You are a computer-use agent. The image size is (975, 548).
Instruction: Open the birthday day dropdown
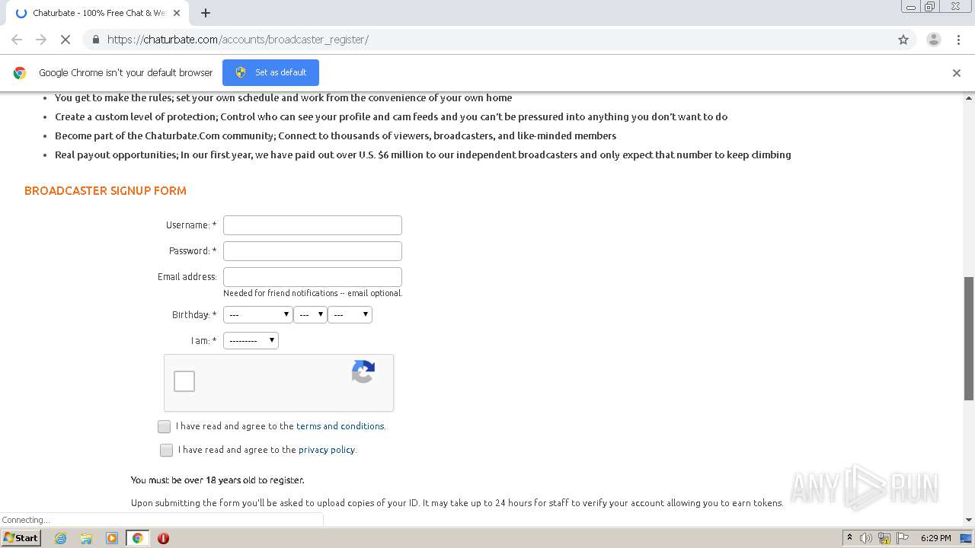[310, 314]
